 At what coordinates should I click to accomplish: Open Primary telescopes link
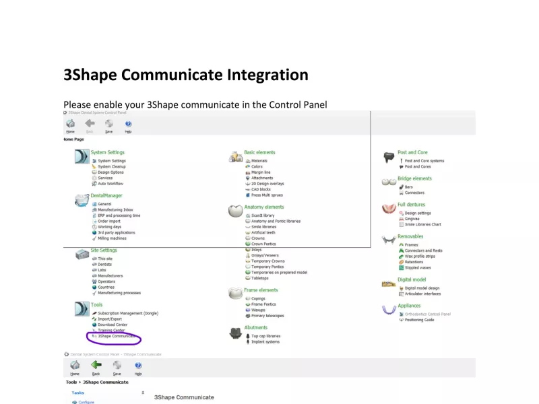(x=267, y=316)
